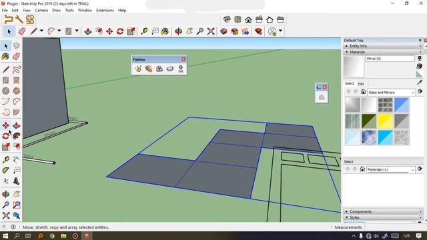Open the Camera menu

41,10
